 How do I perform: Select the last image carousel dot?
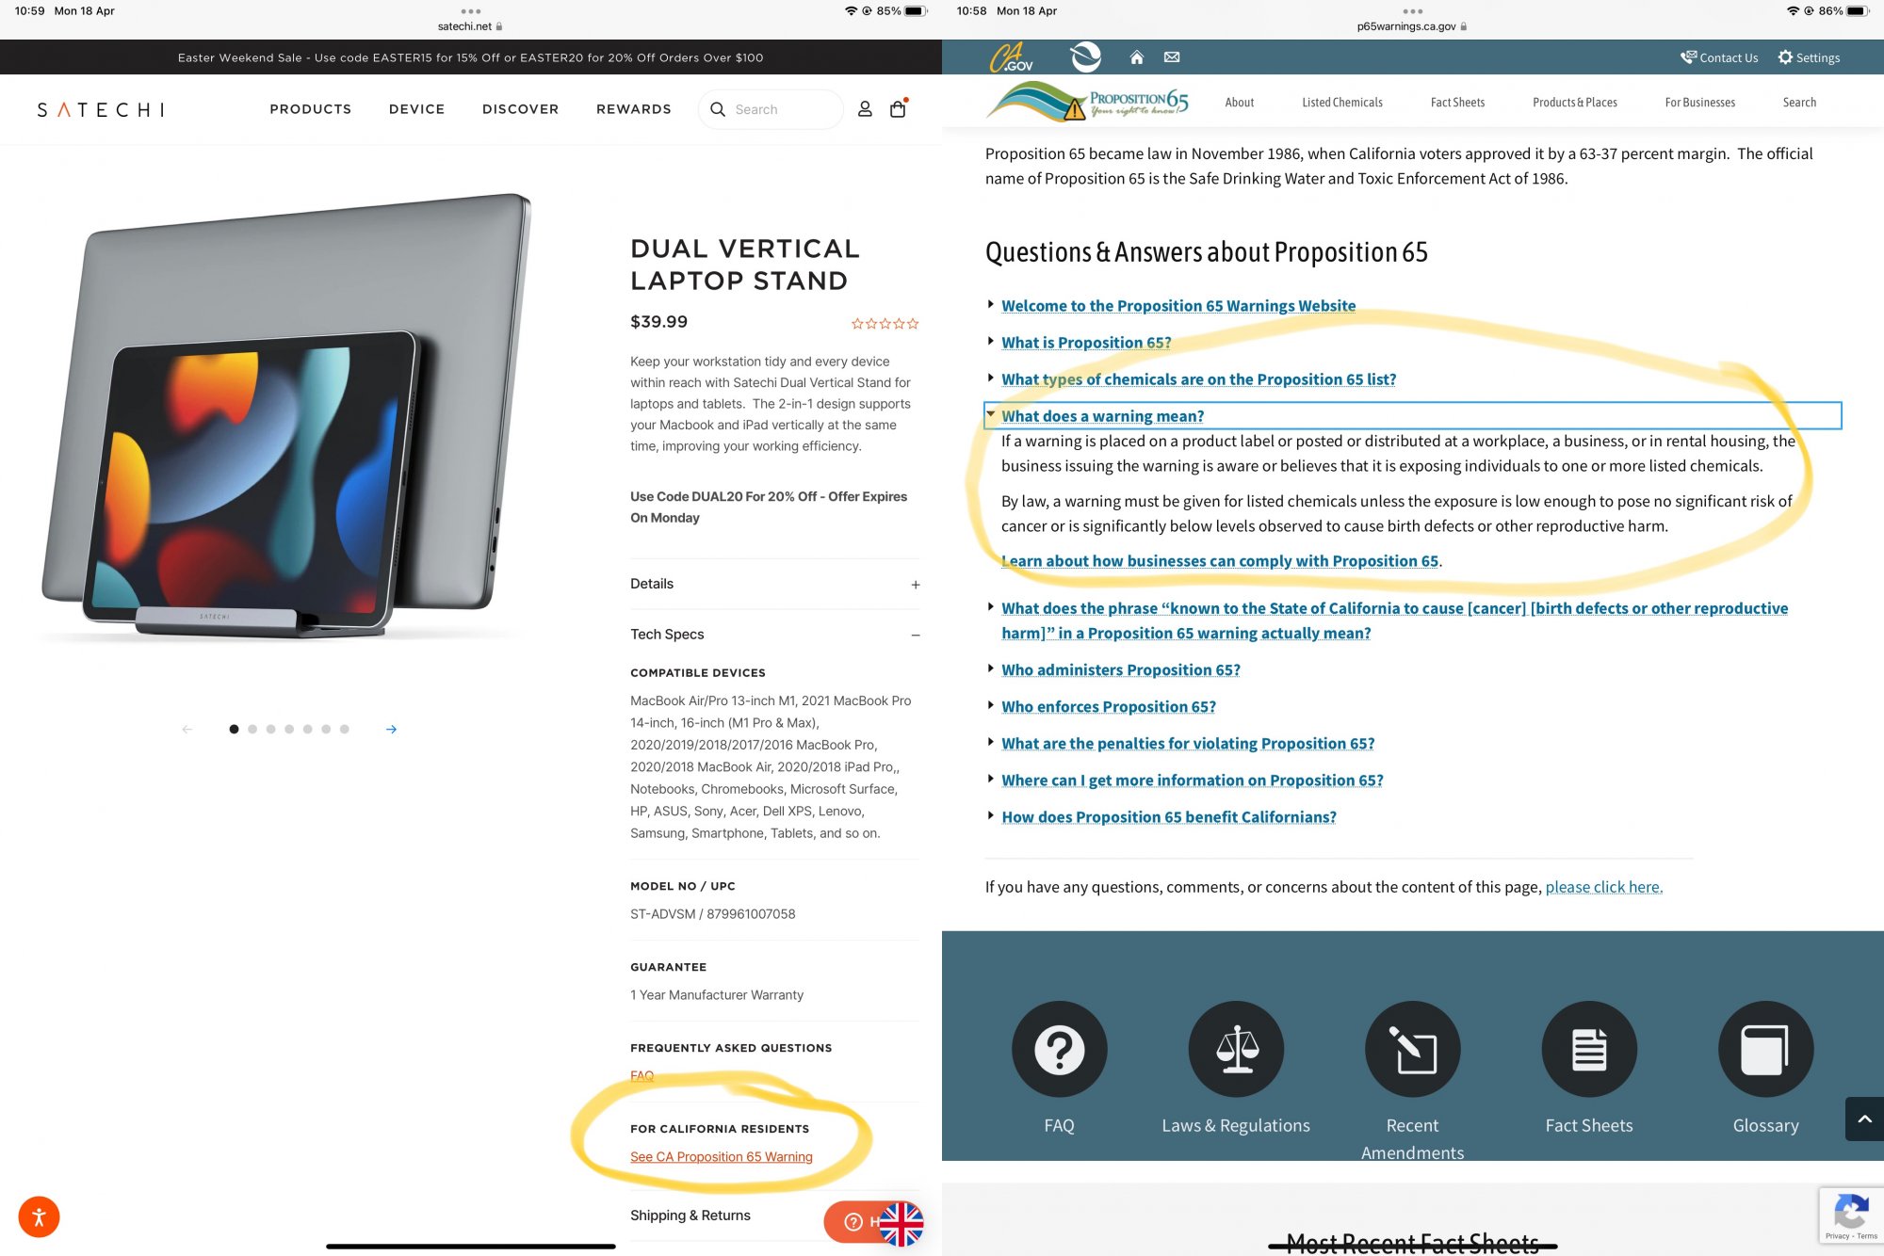(345, 729)
